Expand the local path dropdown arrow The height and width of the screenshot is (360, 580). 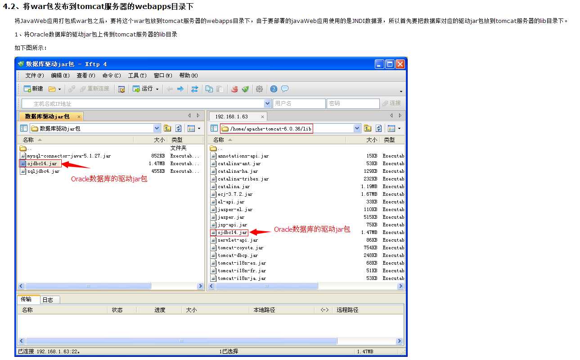click(x=157, y=128)
